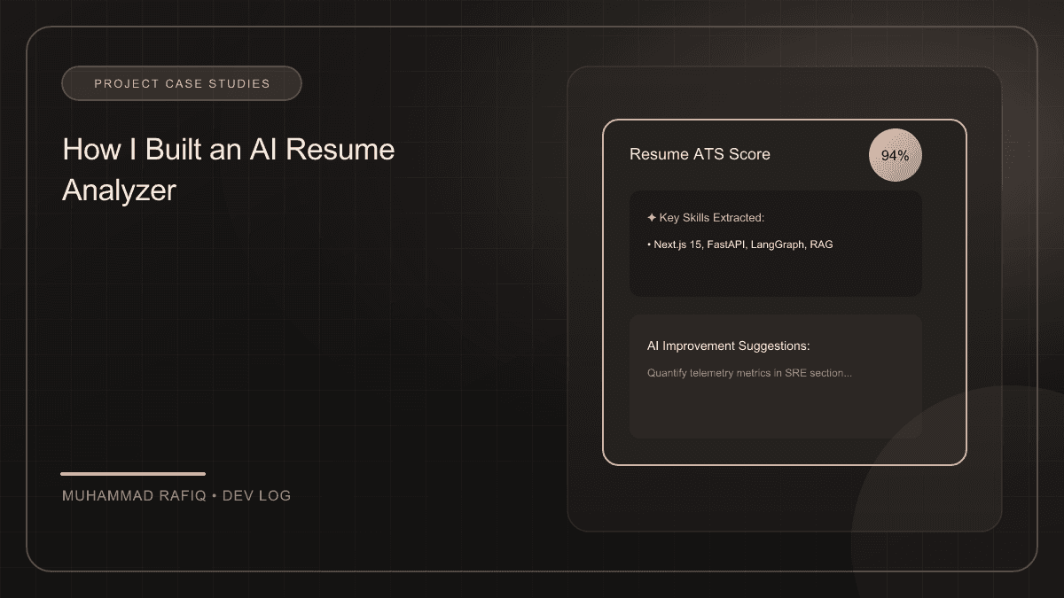This screenshot has height=598, width=1064.
Task: Click the Resume ATS Score heading
Action: click(700, 154)
